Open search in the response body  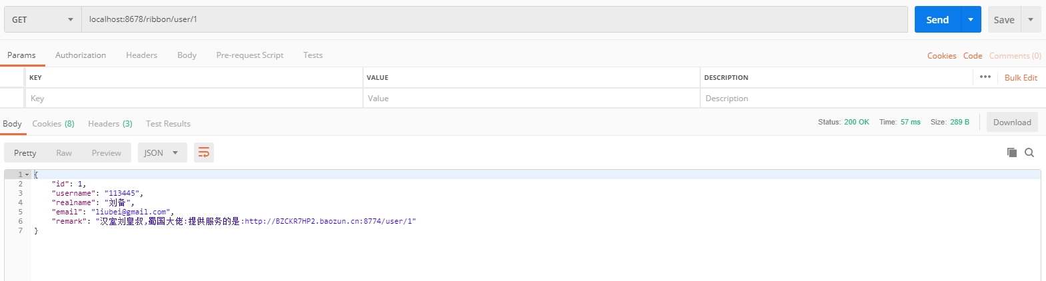[1029, 152]
